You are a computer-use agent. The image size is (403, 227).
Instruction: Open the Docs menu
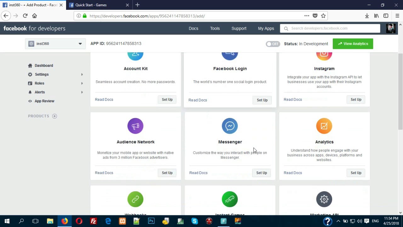click(x=193, y=28)
